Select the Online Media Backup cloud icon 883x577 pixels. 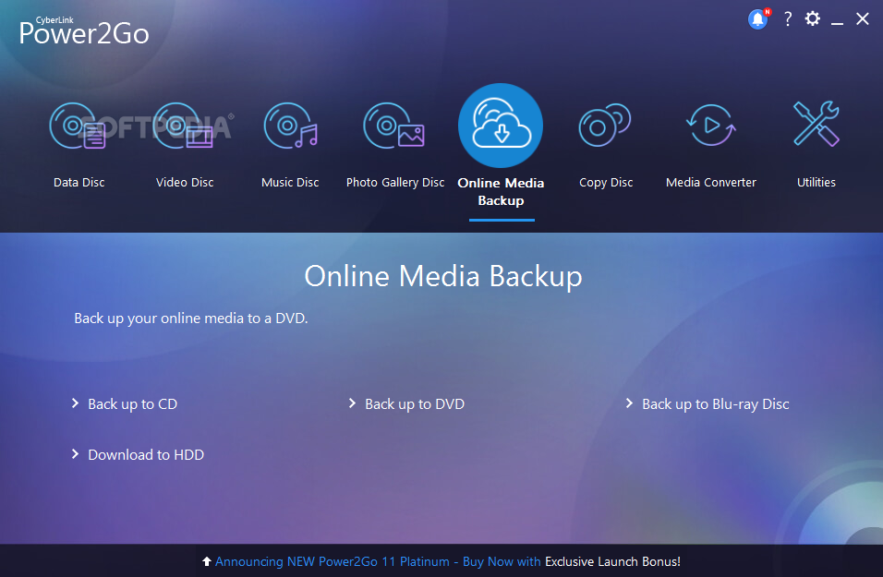coord(501,126)
